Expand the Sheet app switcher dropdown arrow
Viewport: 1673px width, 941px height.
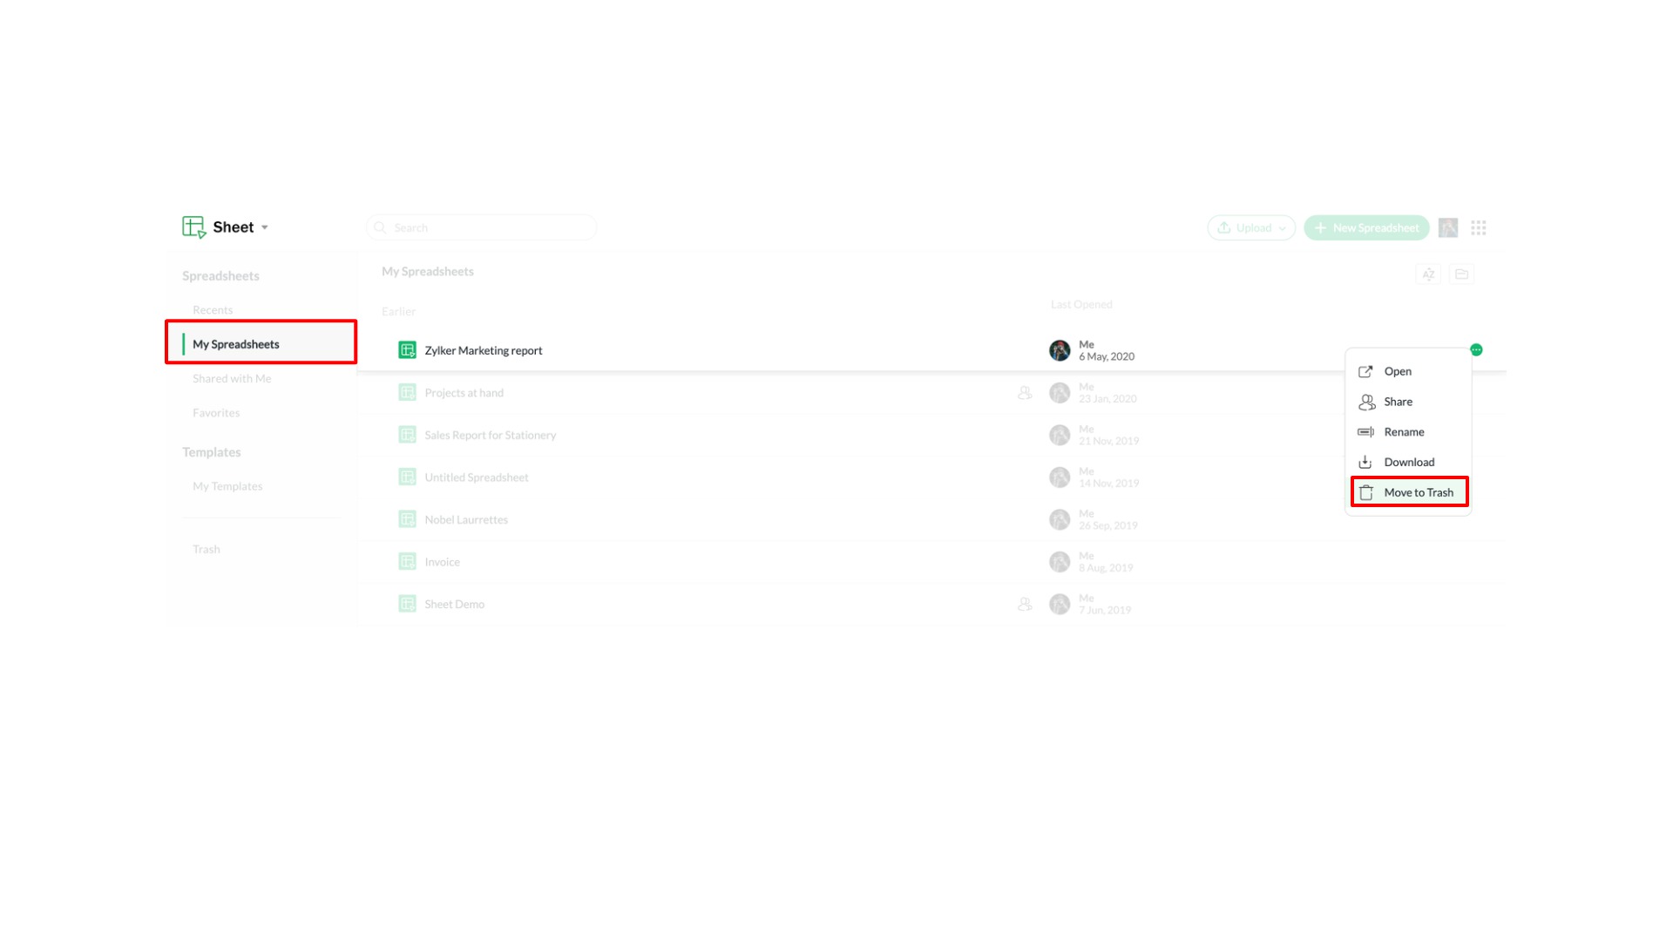pyautogui.click(x=265, y=227)
